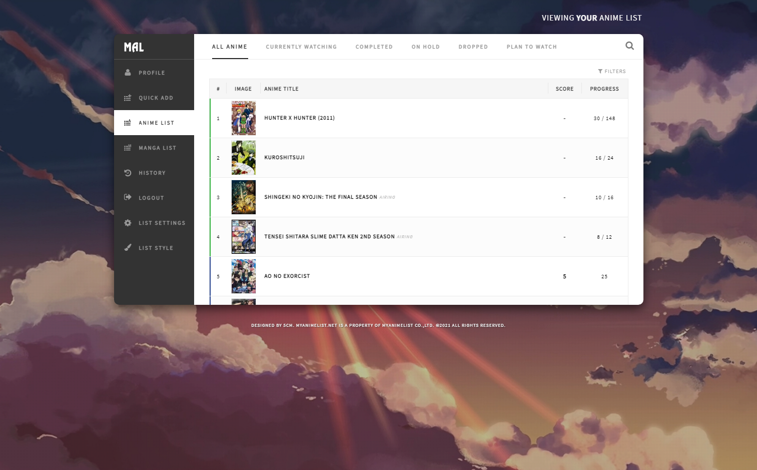
Task: Open the search magnifier
Action: click(629, 46)
